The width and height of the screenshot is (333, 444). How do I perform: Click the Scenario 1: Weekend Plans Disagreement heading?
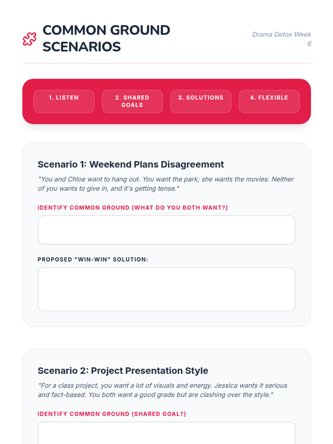pyautogui.click(x=131, y=164)
